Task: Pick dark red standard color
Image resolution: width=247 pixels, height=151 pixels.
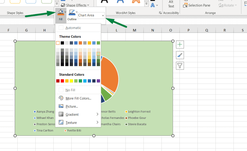Action: pos(58,81)
